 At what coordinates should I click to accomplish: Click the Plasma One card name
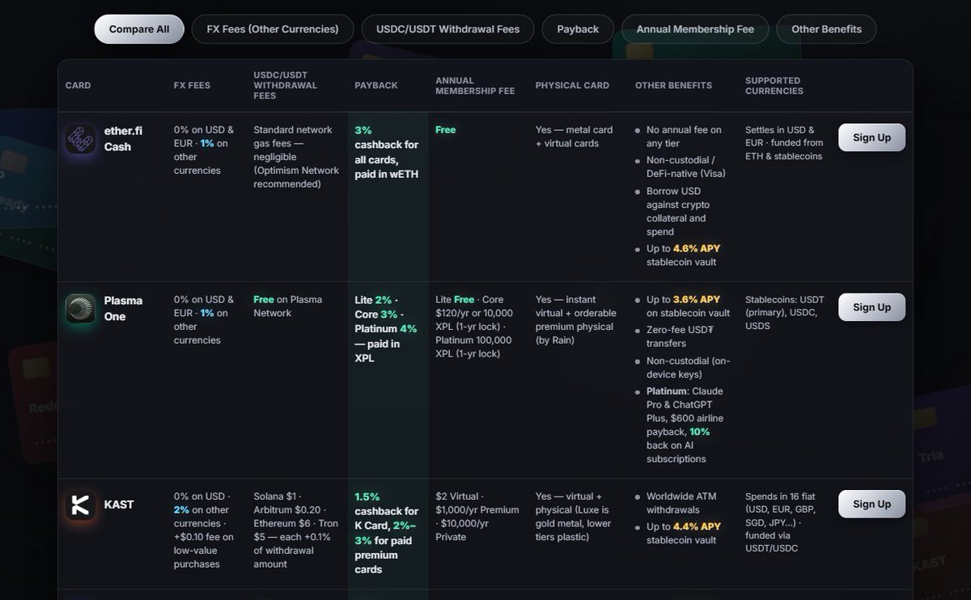coord(123,308)
